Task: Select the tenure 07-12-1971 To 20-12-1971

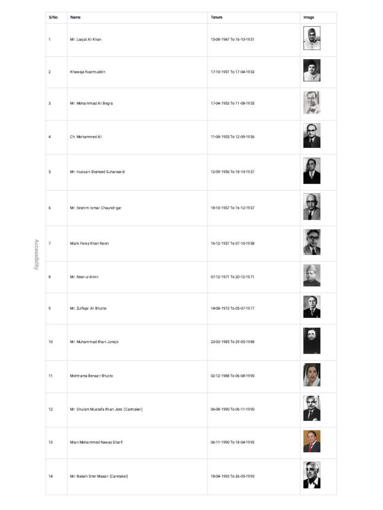Action: [x=232, y=276]
